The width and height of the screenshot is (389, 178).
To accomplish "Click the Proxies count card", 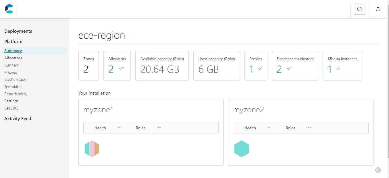I will pos(256,66).
